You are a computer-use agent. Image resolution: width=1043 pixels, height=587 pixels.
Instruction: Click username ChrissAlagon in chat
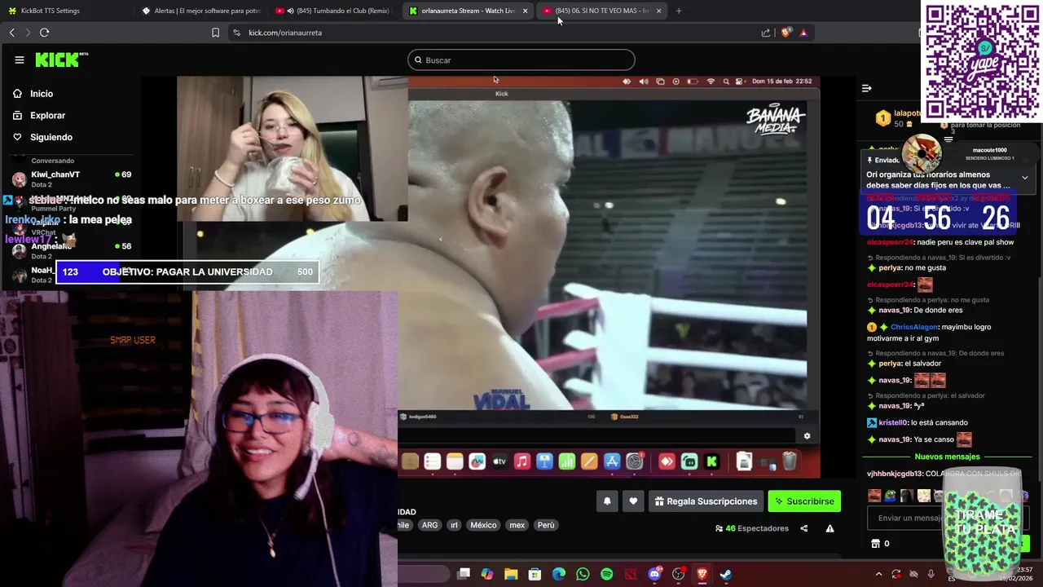pos(914,327)
